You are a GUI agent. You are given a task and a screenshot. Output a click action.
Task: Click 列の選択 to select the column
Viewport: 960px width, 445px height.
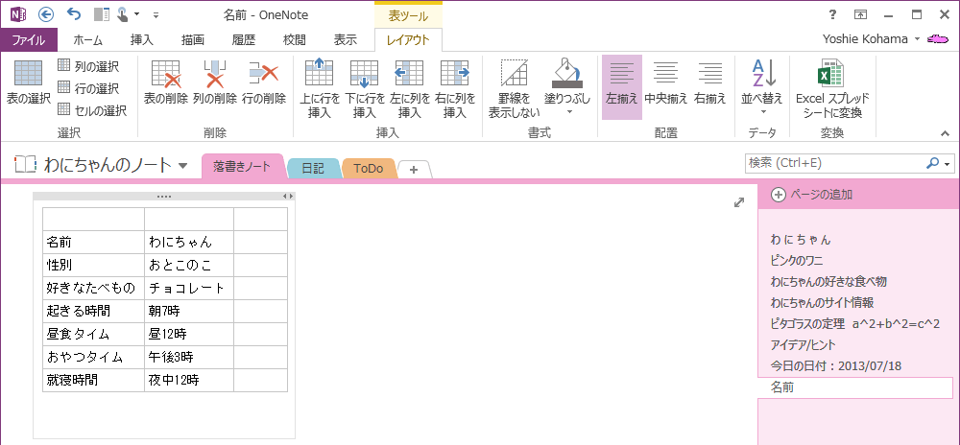(88, 66)
